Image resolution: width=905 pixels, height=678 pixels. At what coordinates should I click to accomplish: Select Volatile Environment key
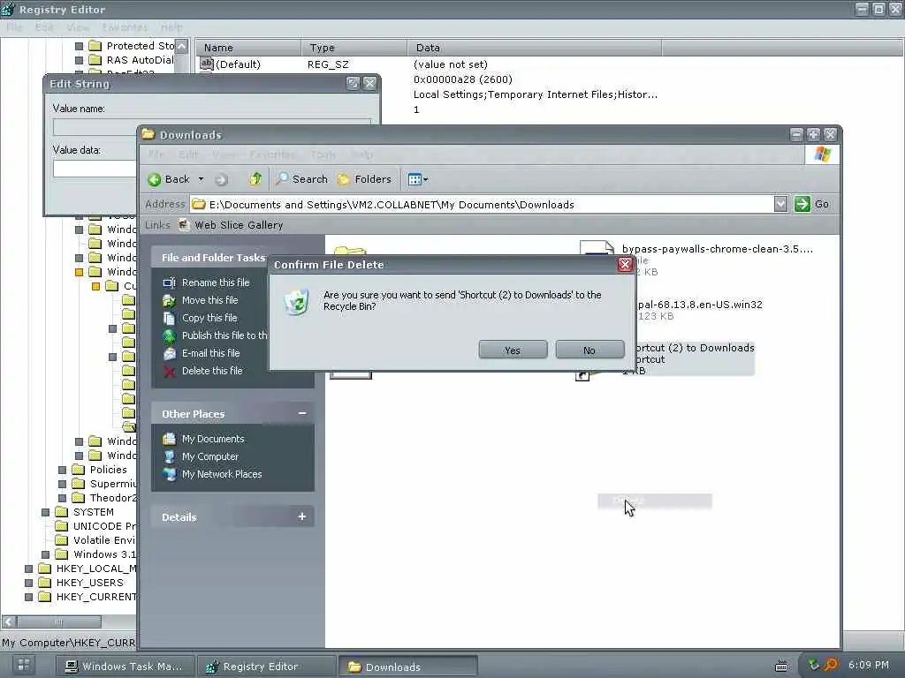[x=104, y=540]
